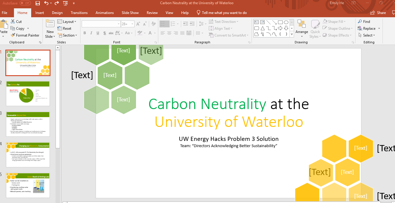Switch to the Animations tab

(x=105, y=13)
